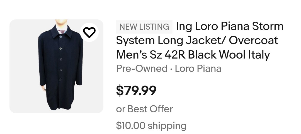The height and width of the screenshot is (134, 301).
Task: Click the word "Storm" in the listing title
Action: point(268,27)
